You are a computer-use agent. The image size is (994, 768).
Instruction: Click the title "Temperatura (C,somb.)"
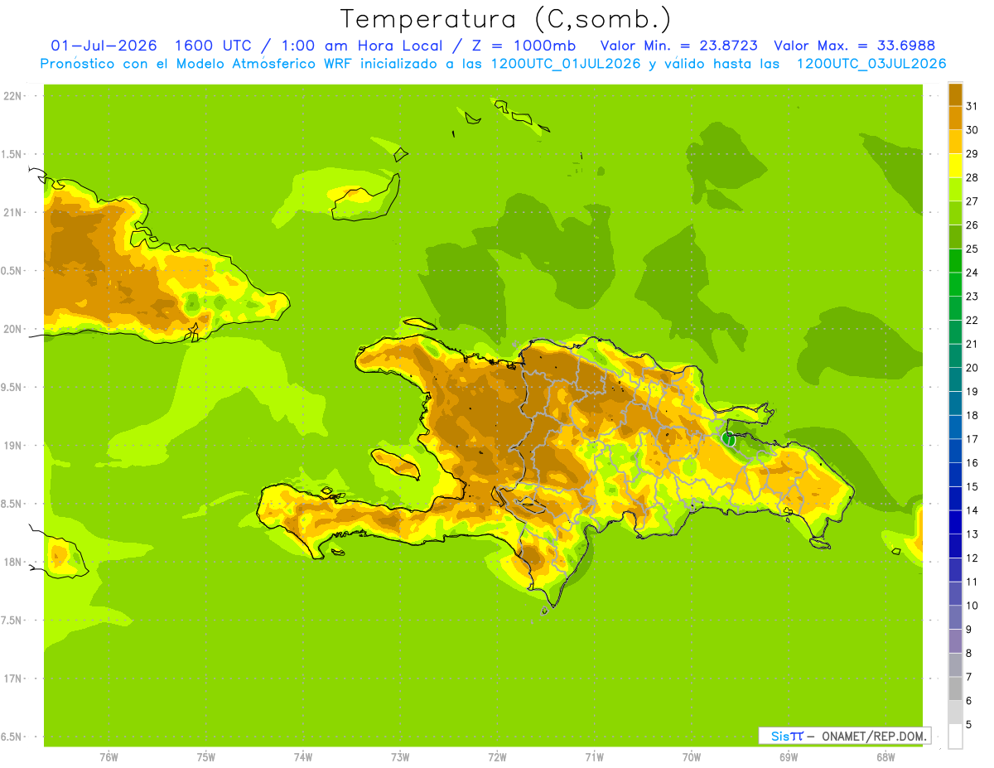tap(505, 19)
